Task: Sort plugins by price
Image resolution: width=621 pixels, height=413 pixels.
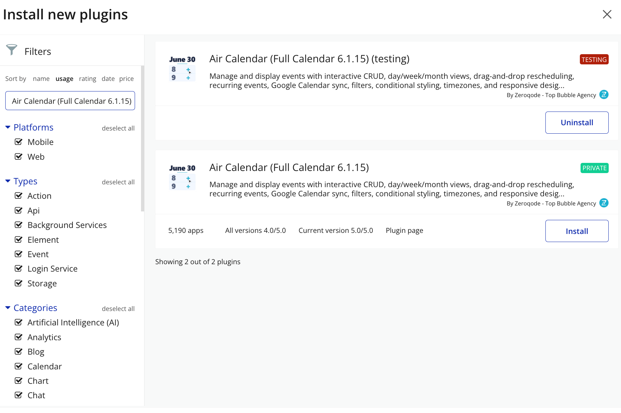Action: click(x=126, y=79)
